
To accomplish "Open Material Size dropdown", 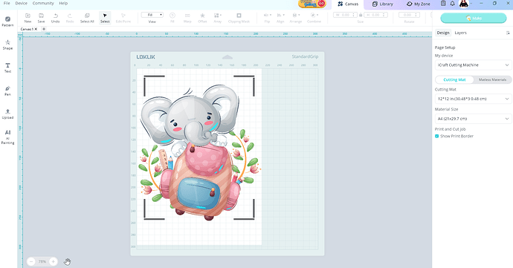I will coord(473,119).
